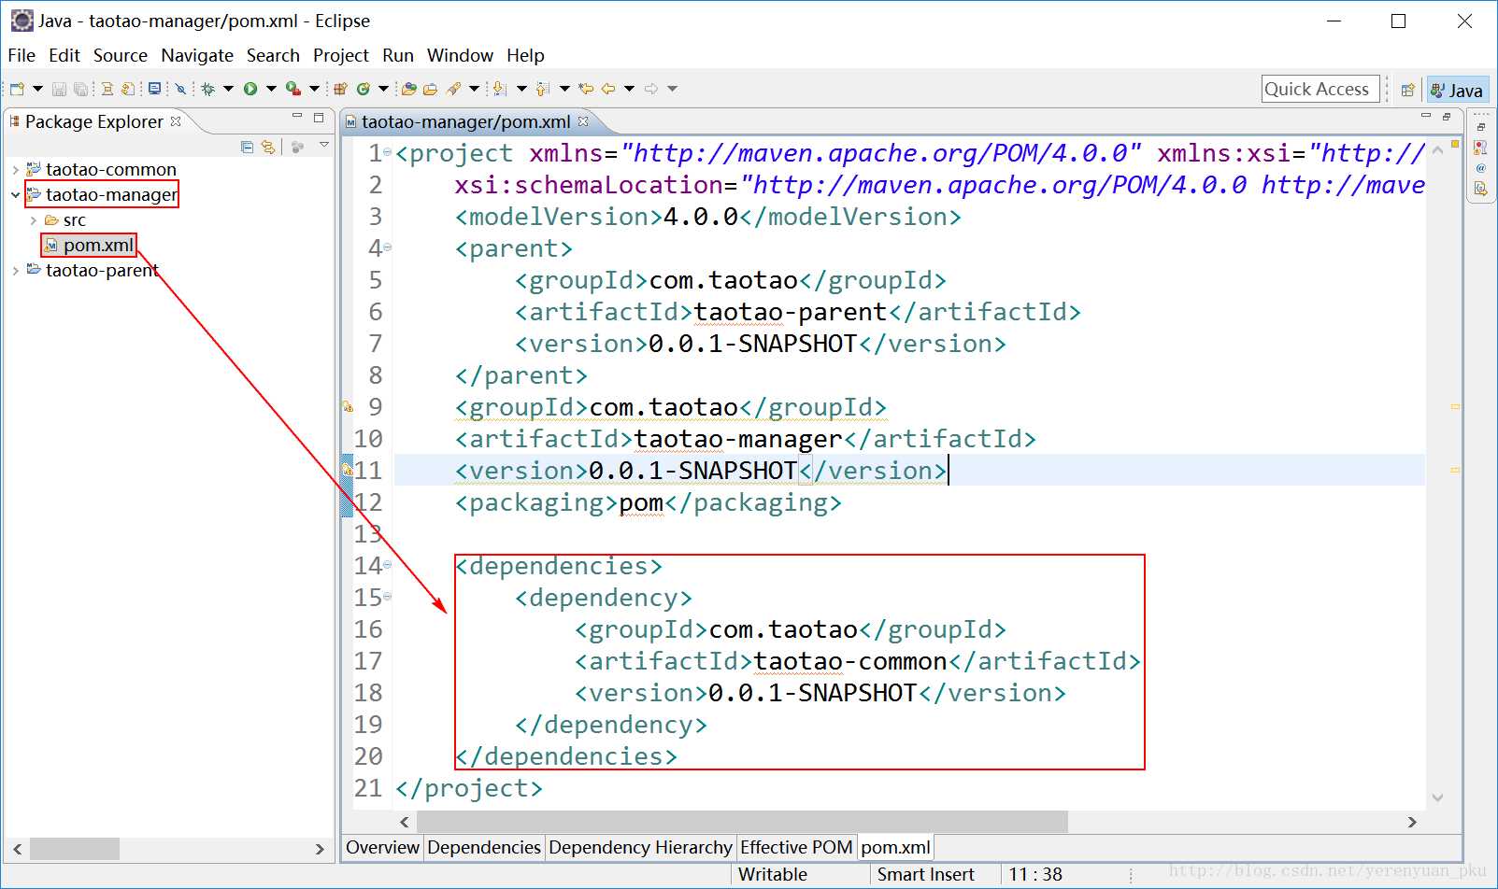This screenshot has height=889, width=1498.
Task: Click the Forward navigation arrow icon
Action: pos(651,89)
